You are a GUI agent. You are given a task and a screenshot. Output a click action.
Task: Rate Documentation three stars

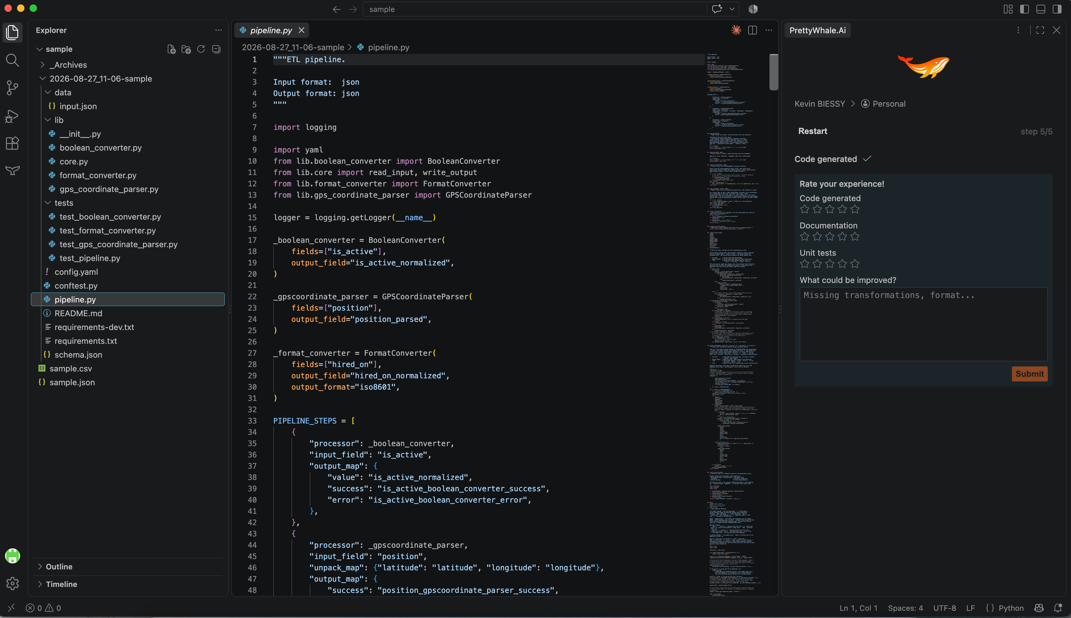point(830,237)
